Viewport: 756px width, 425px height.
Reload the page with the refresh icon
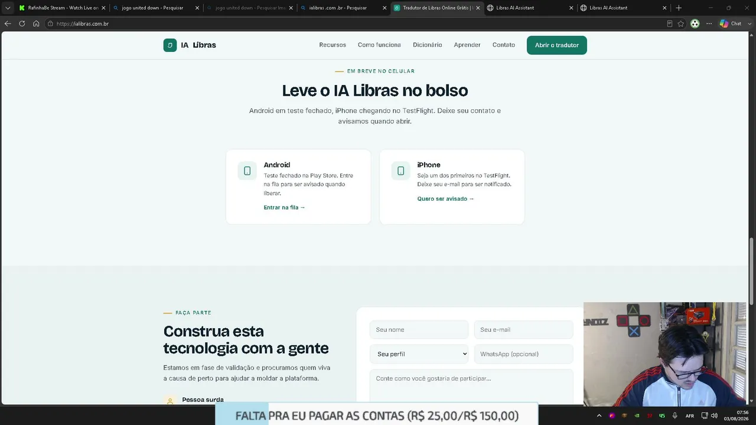click(22, 24)
